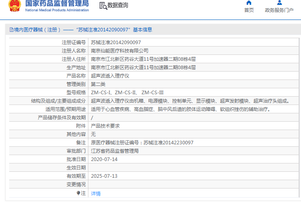This screenshot has width=301, height=202.
Task: Click 数据查询 header label
Action: [x=118, y=5]
